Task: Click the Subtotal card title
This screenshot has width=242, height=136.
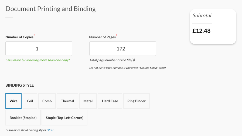Action: (x=202, y=16)
